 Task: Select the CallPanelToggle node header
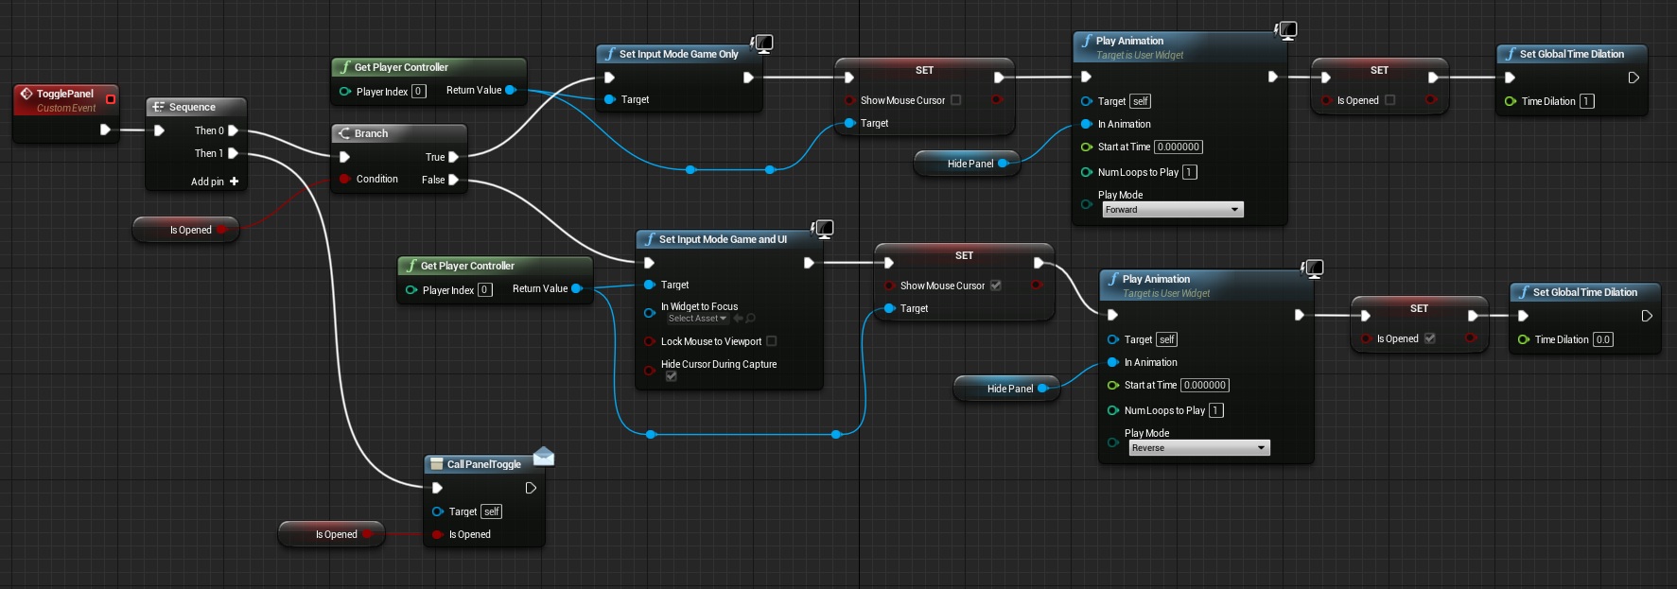(483, 464)
